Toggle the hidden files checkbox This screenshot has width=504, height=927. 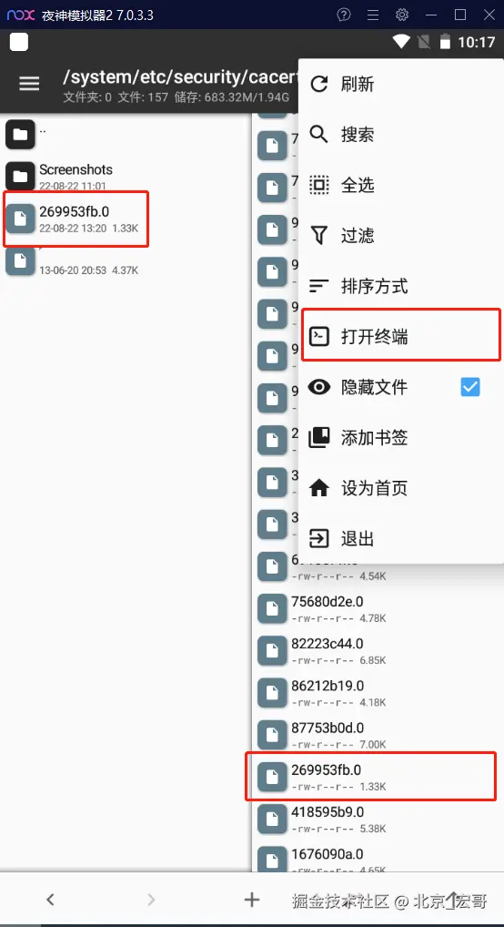click(x=470, y=387)
